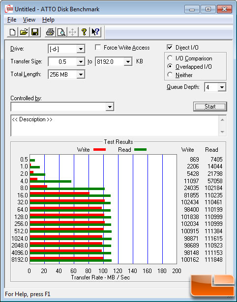237x302 pixels.
Task: Click the write value 100162
Action: tap(190, 260)
